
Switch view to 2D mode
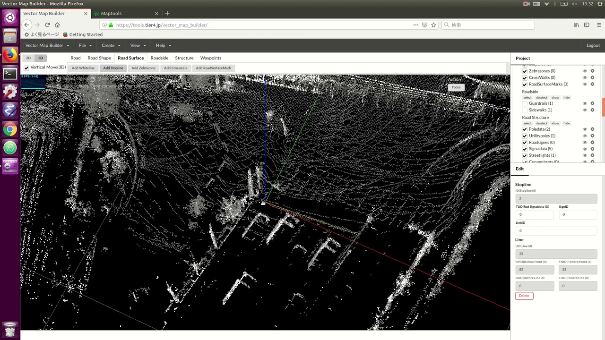(28, 58)
